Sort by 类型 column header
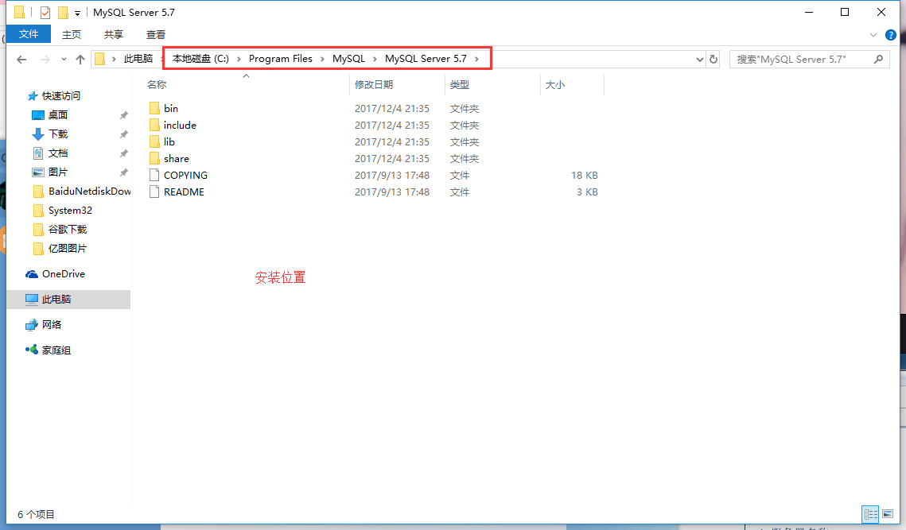This screenshot has width=906, height=530. (x=459, y=85)
